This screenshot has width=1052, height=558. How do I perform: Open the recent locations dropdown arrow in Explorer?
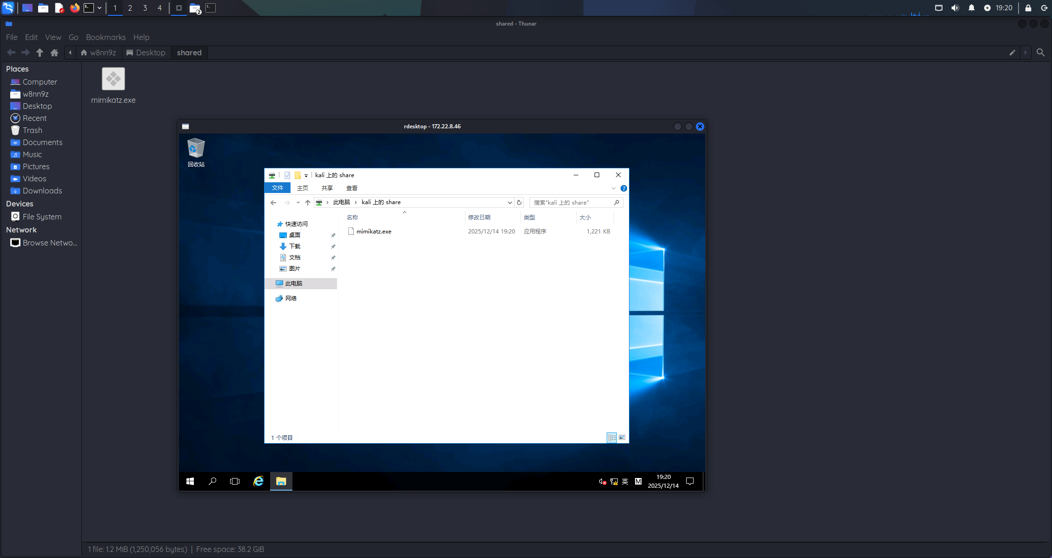tap(298, 202)
